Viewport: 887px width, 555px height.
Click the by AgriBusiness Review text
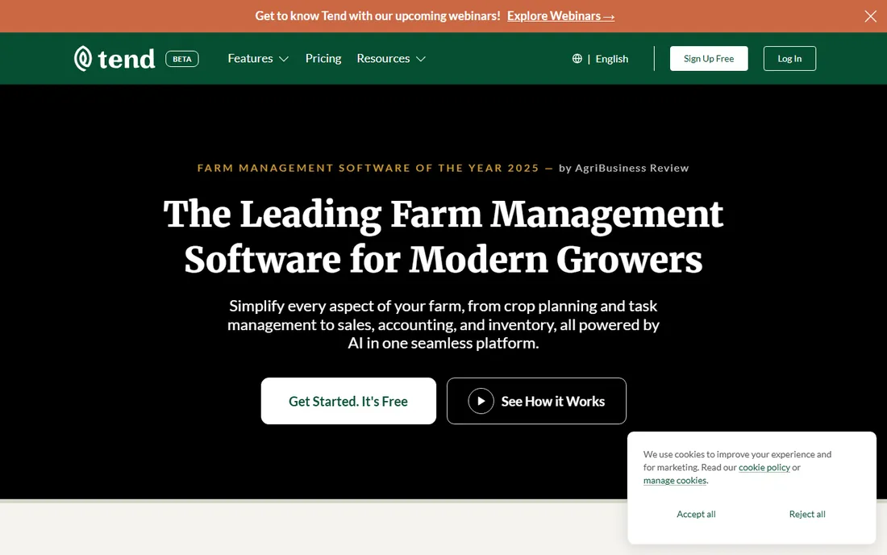[x=624, y=168]
